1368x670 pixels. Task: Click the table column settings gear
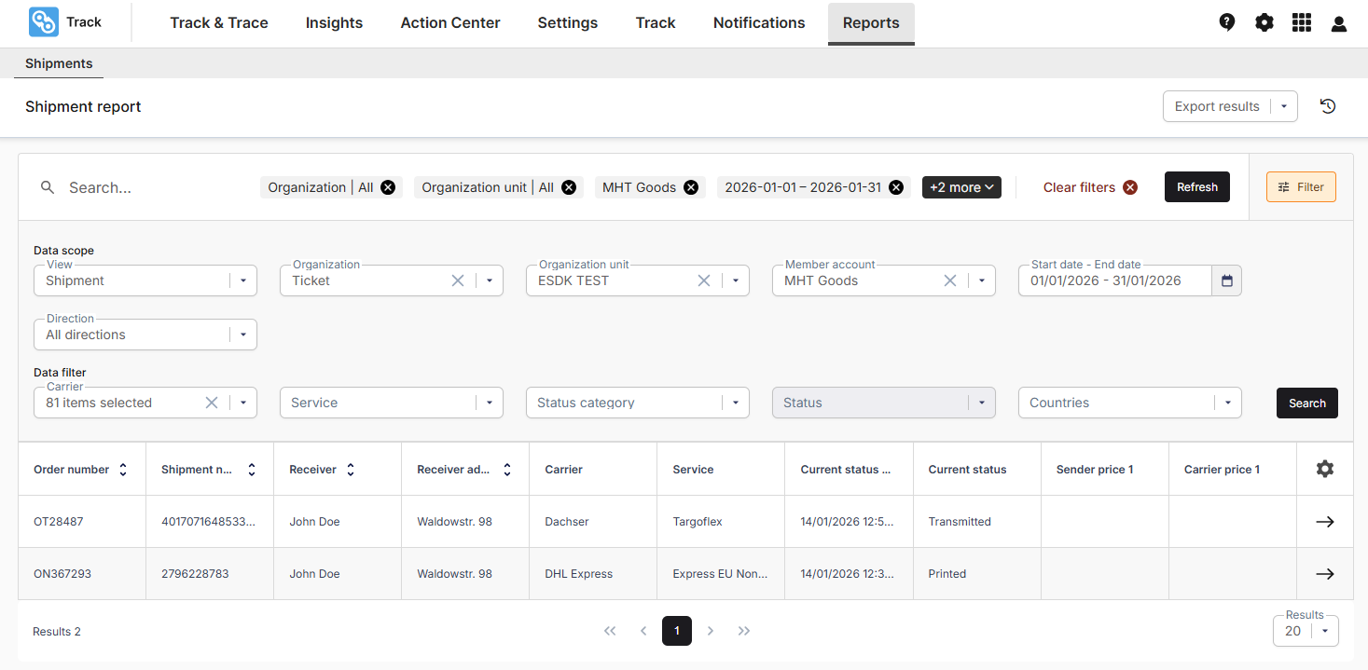pos(1324,469)
